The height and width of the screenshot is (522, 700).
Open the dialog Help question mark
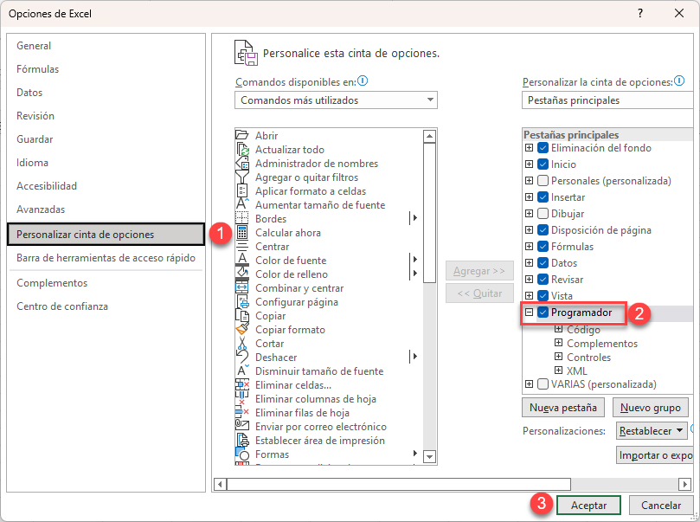coord(640,13)
